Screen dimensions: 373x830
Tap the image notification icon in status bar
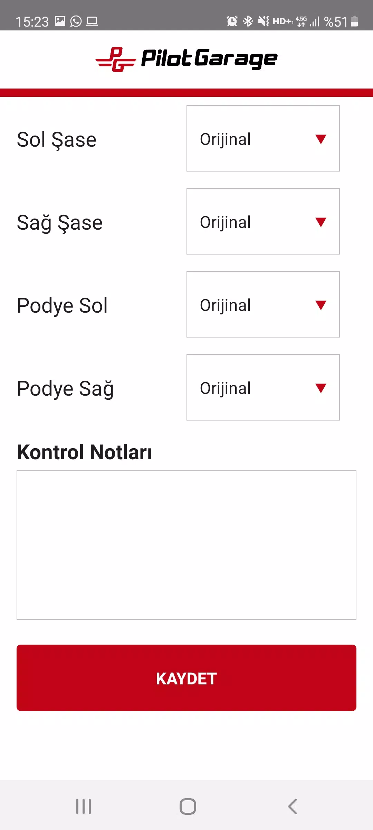click(60, 21)
